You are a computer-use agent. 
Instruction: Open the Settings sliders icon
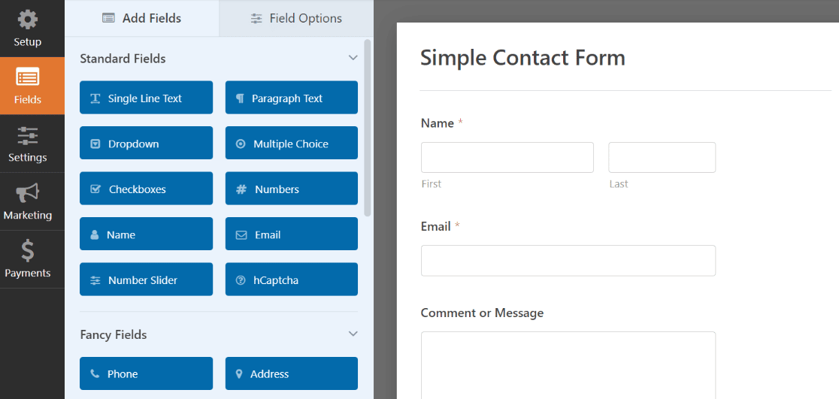[x=28, y=136]
